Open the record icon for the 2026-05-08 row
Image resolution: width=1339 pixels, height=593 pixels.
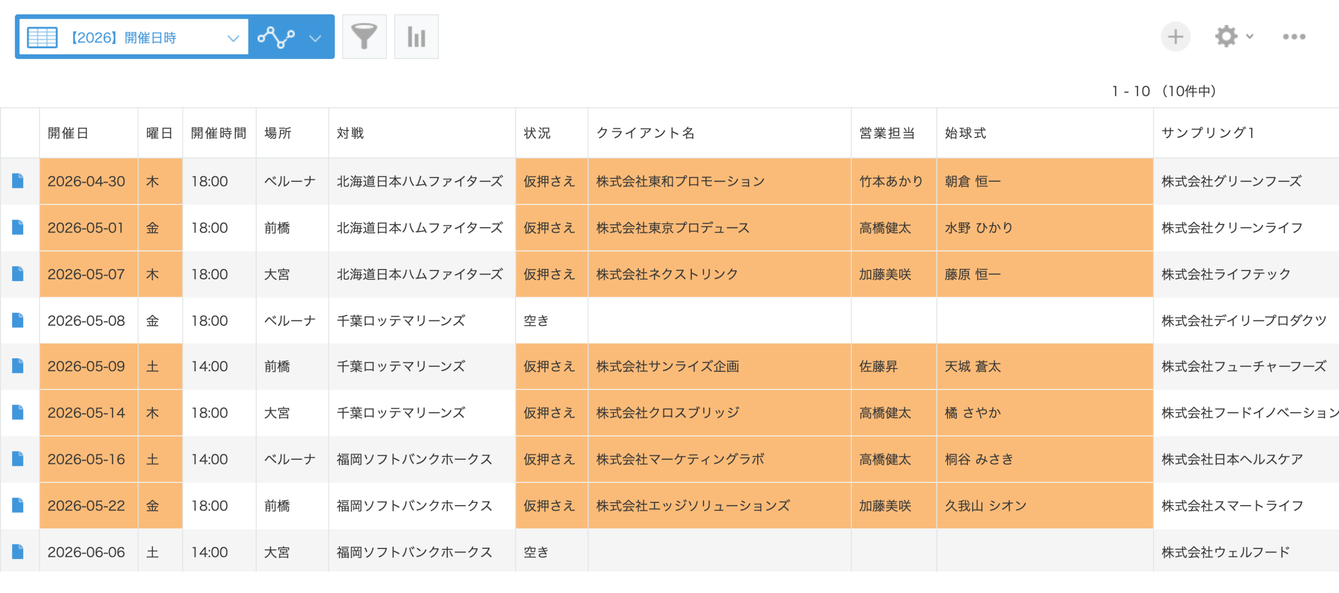pyautogui.click(x=19, y=321)
